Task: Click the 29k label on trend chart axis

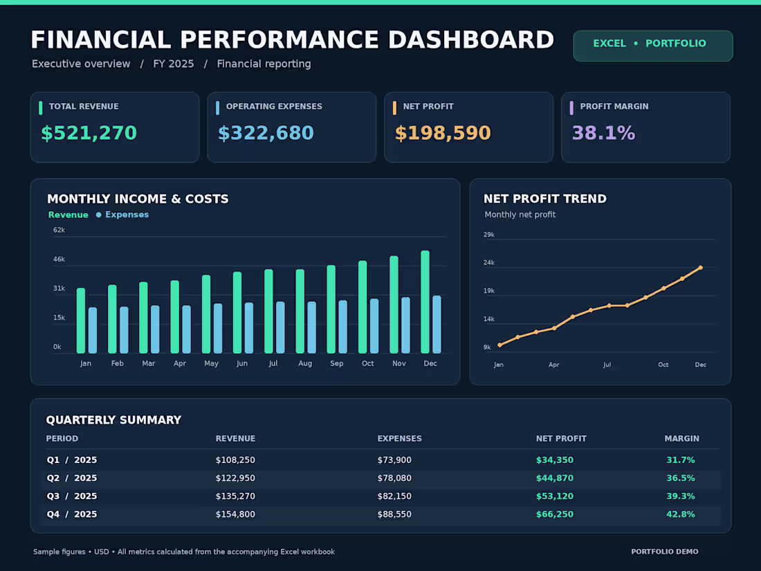Action: coord(488,235)
